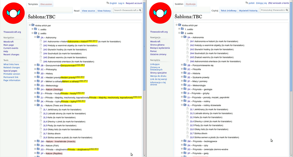Screen dimensions: 293x157
Task: Click the page icon beside 2L7 Sbírka dřevin, left pane
Action: pos(41,133)
